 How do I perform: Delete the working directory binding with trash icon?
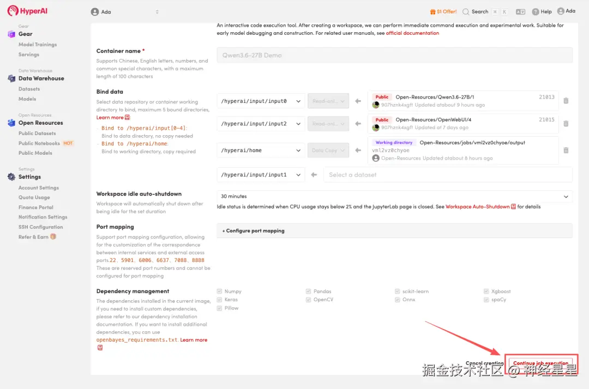click(566, 150)
